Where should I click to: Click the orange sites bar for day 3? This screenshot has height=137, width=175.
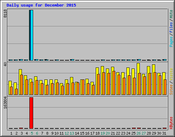22,85
